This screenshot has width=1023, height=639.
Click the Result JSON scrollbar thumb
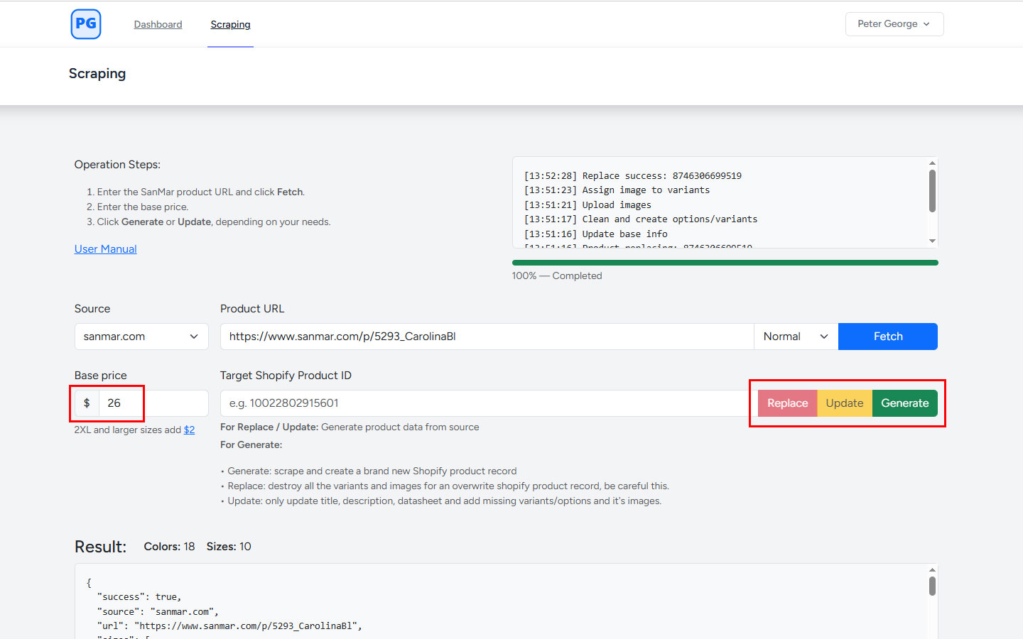(x=932, y=586)
